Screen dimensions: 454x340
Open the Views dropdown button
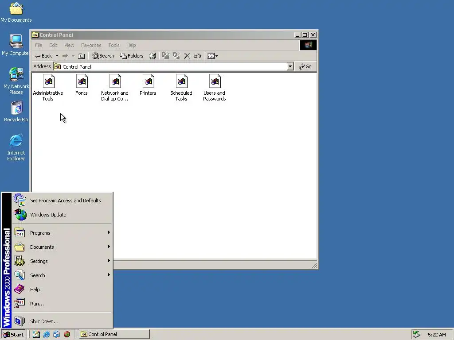coord(212,56)
